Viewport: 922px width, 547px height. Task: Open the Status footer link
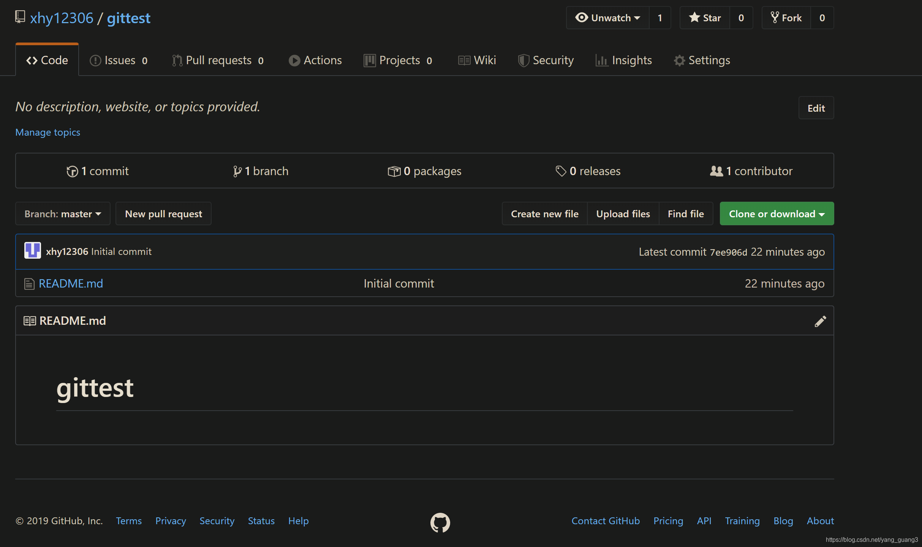pyautogui.click(x=261, y=521)
